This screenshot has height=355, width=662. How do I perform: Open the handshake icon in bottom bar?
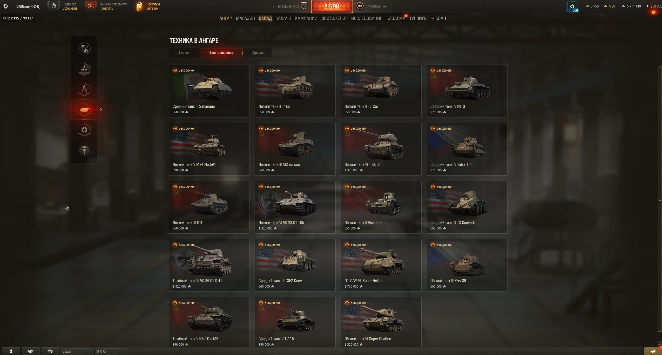pyautogui.click(x=31, y=351)
